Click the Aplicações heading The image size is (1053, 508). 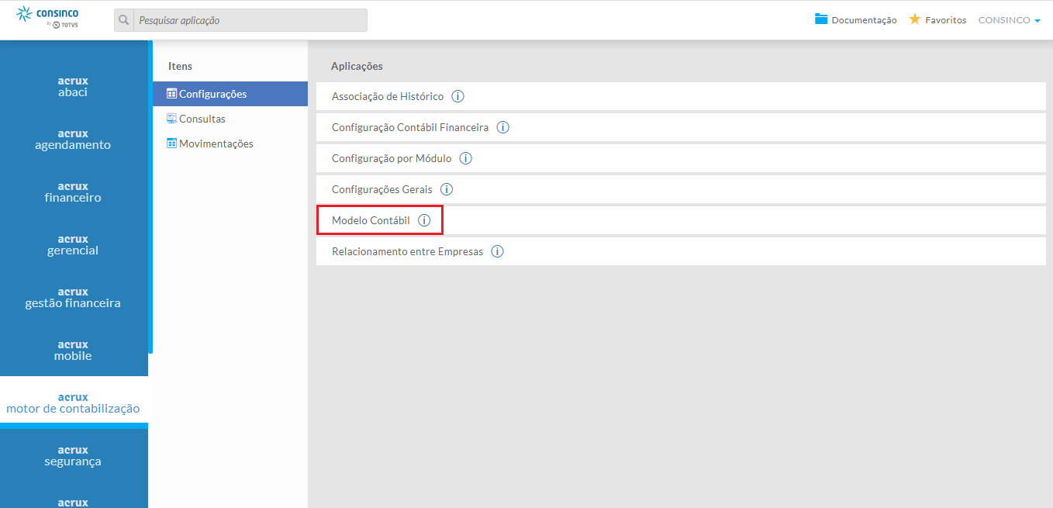(x=357, y=66)
